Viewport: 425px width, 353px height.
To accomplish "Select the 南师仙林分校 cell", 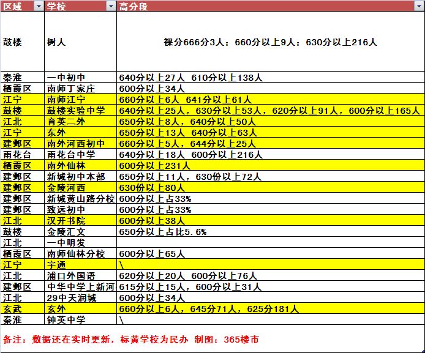I will [80, 254].
